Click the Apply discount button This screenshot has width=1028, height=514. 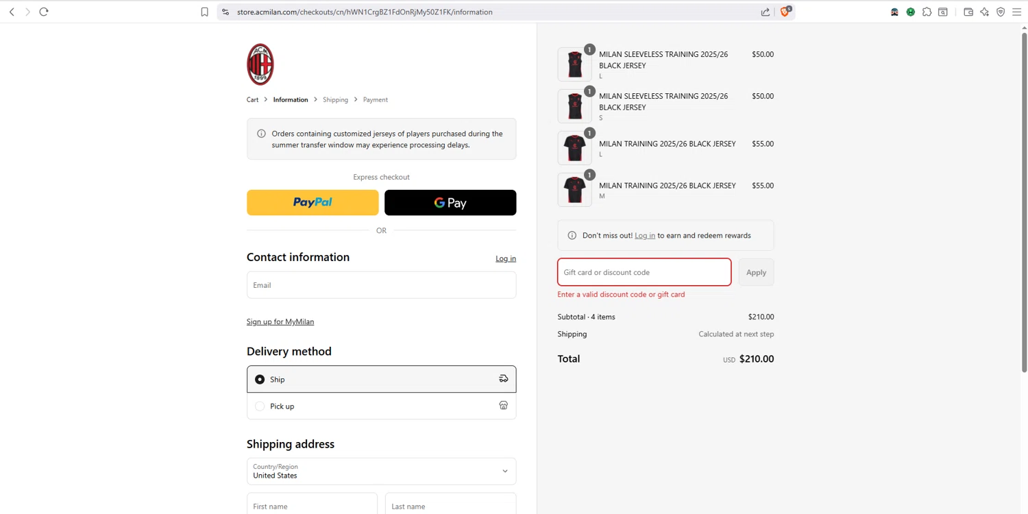(x=756, y=272)
